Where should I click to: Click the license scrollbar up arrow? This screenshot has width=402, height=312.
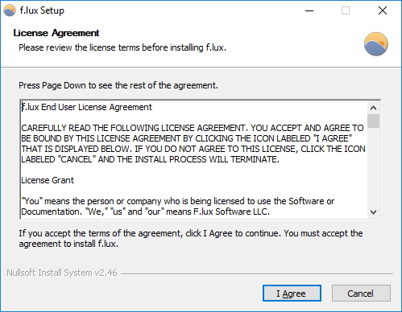373,108
